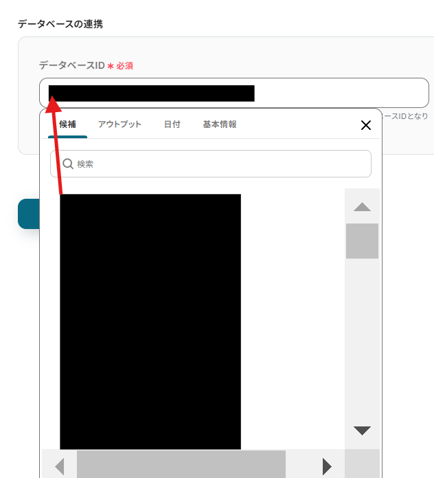
Task: Click the left arrow of horizontal scrollbar
Action: [60, 466]
